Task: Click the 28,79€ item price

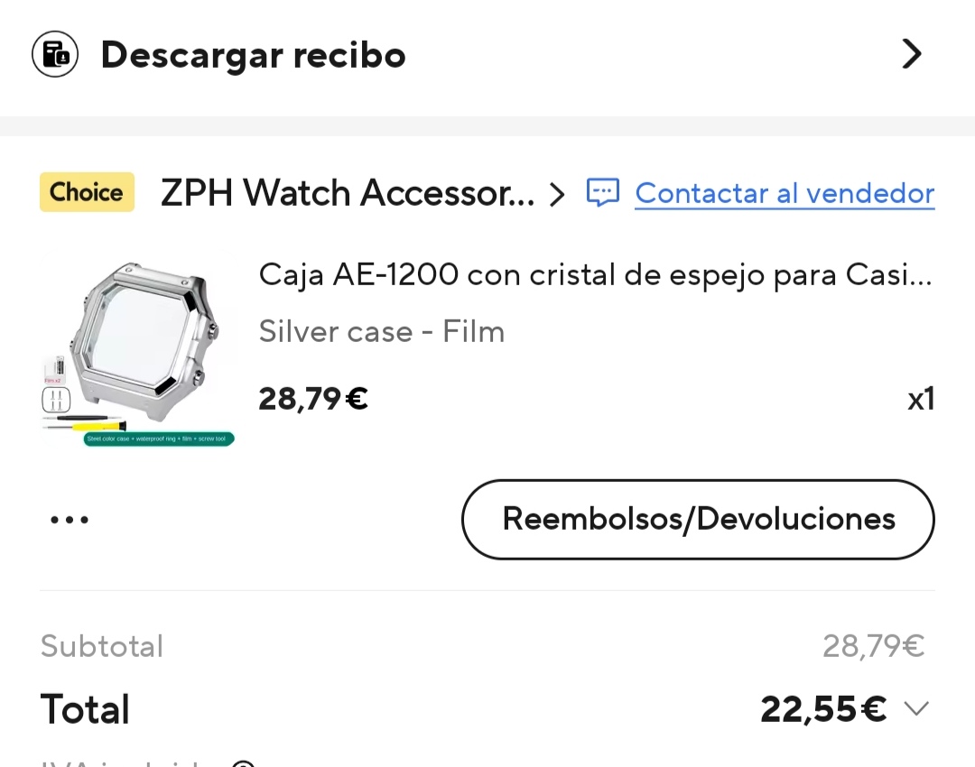Action: (x=312, y=399)
